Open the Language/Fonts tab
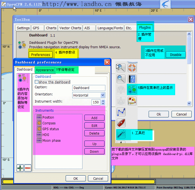This screenshot has height=190, width=195. [x=110, y=28]
